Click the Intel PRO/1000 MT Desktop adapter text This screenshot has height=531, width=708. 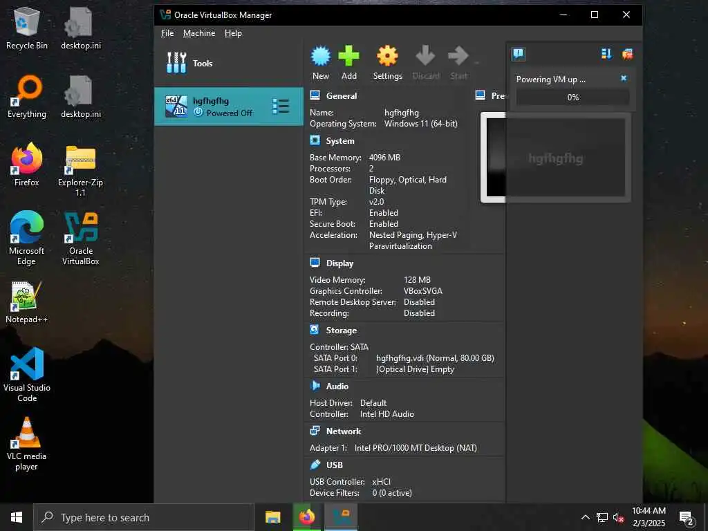416,448
